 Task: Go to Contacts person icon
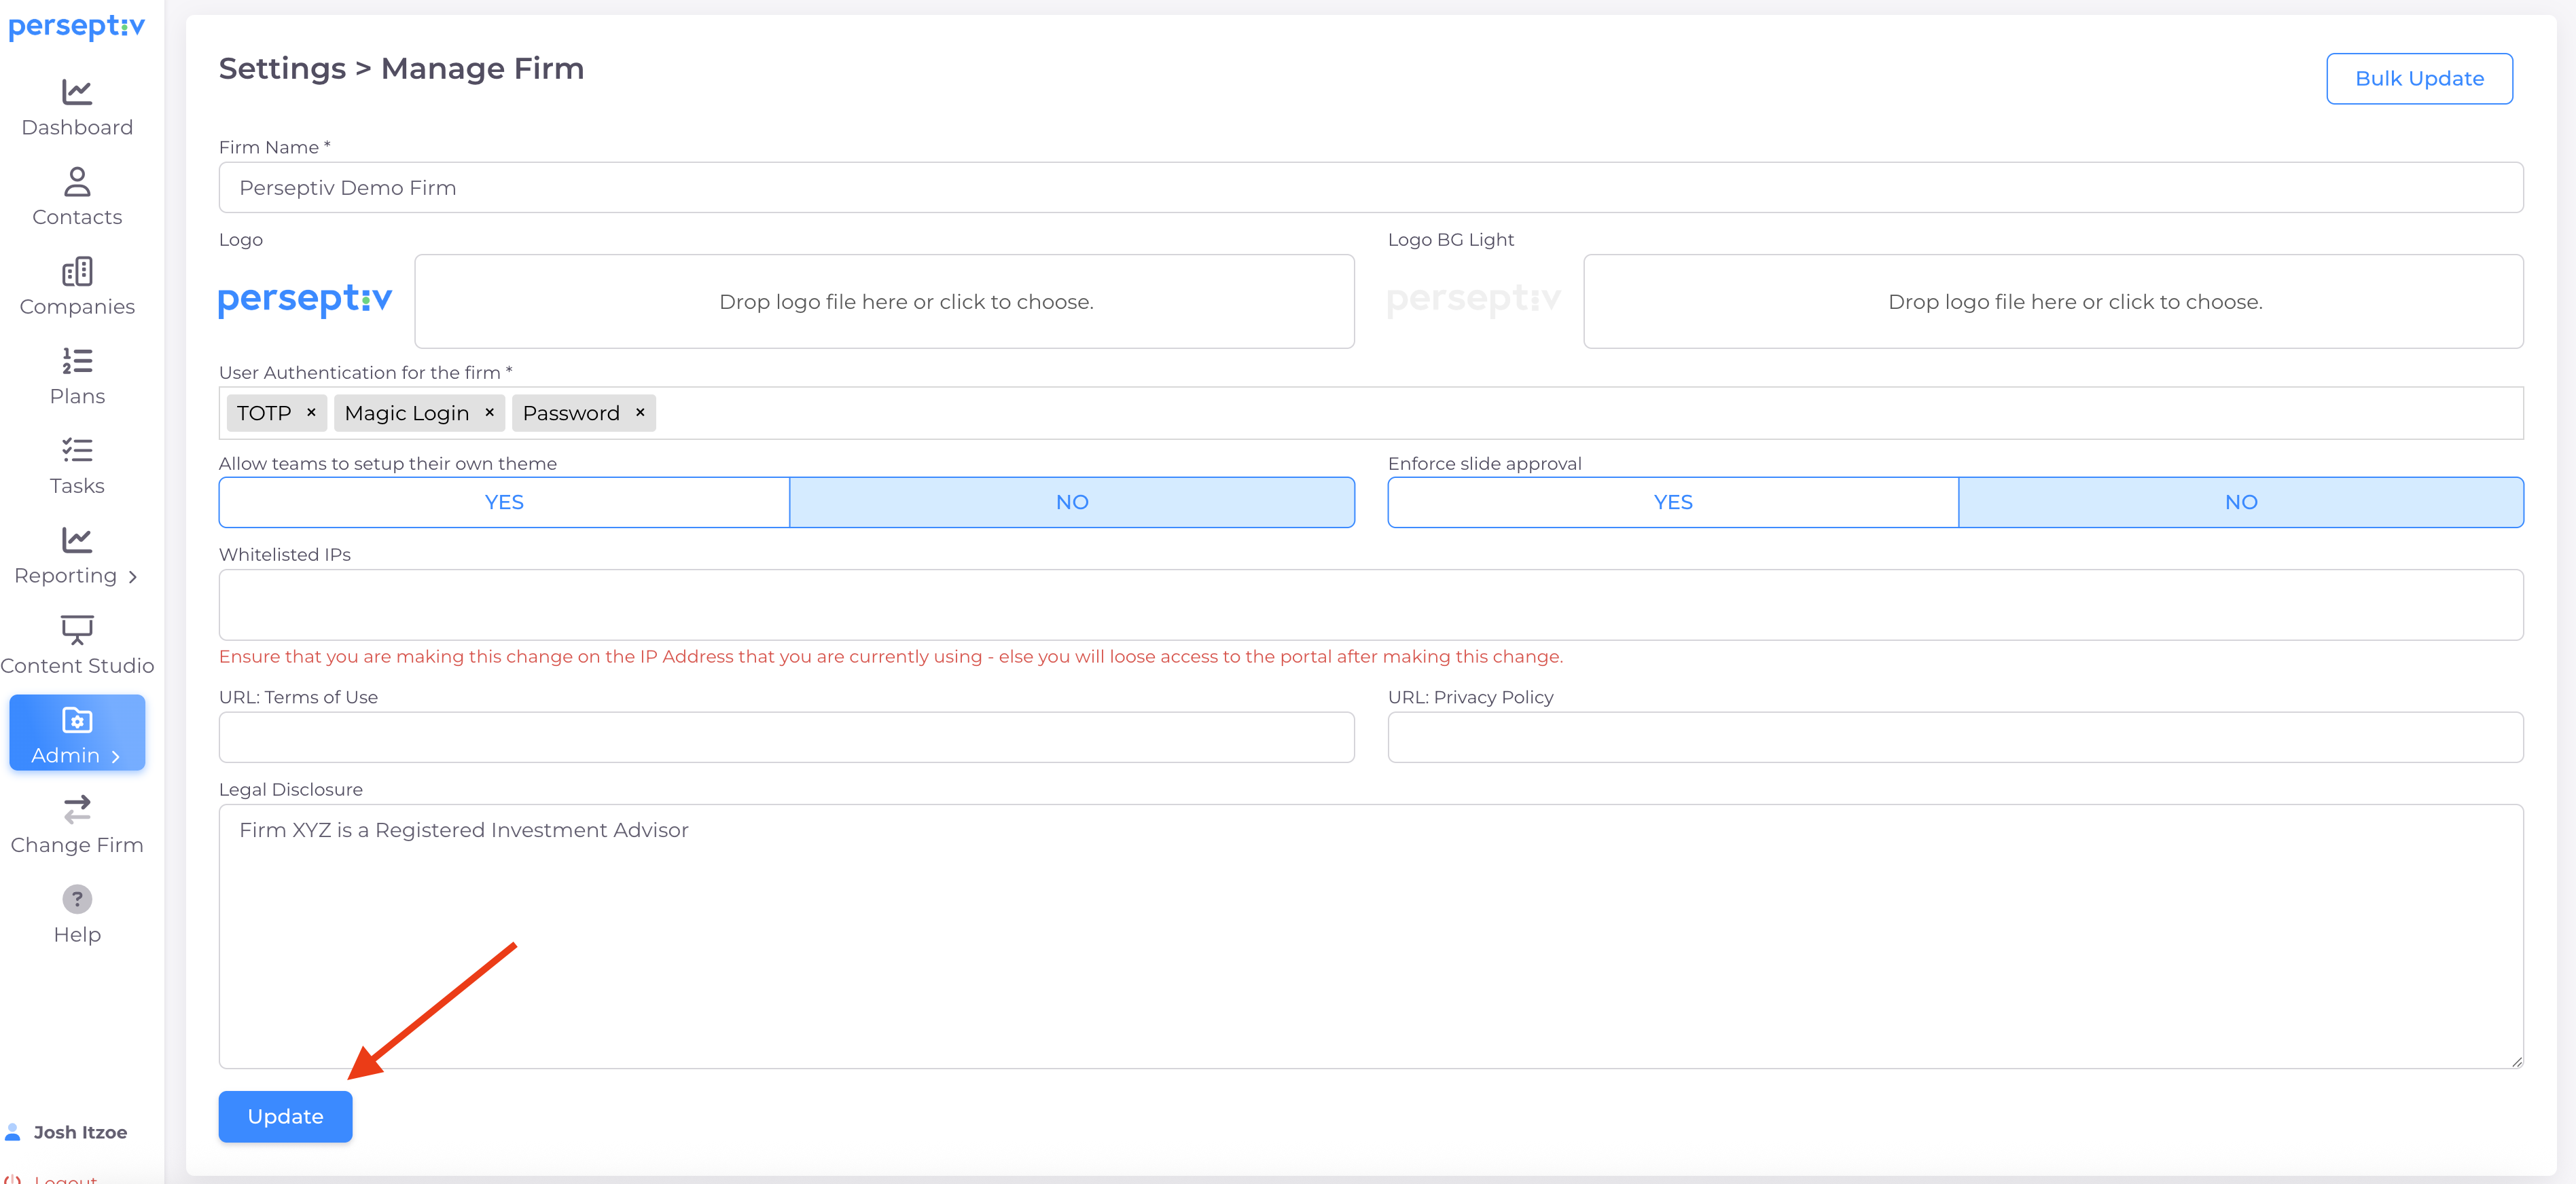pos(77,182)
